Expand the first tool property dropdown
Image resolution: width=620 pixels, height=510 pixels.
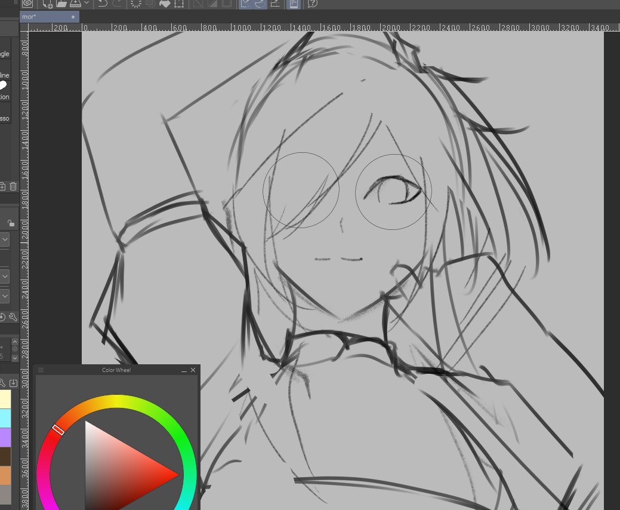tap(5, 239)
